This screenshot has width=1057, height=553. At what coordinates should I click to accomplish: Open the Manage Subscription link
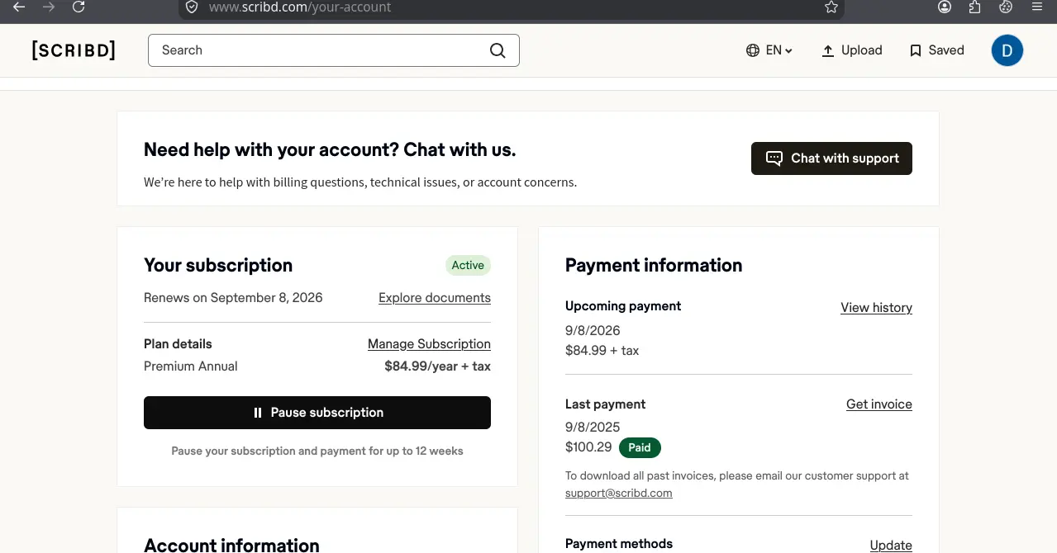click(429, 344)
